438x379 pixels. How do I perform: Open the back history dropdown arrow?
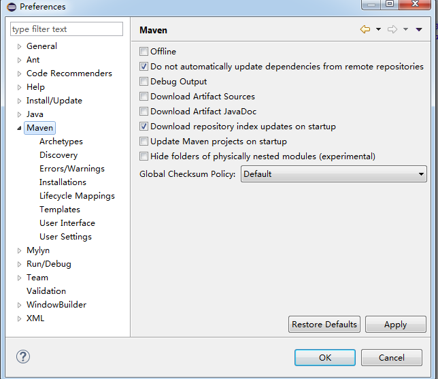point(379,29)
